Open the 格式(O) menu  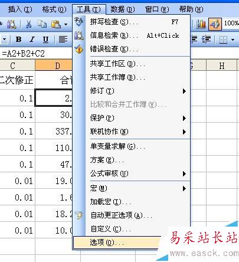click(x=54, y=9)
